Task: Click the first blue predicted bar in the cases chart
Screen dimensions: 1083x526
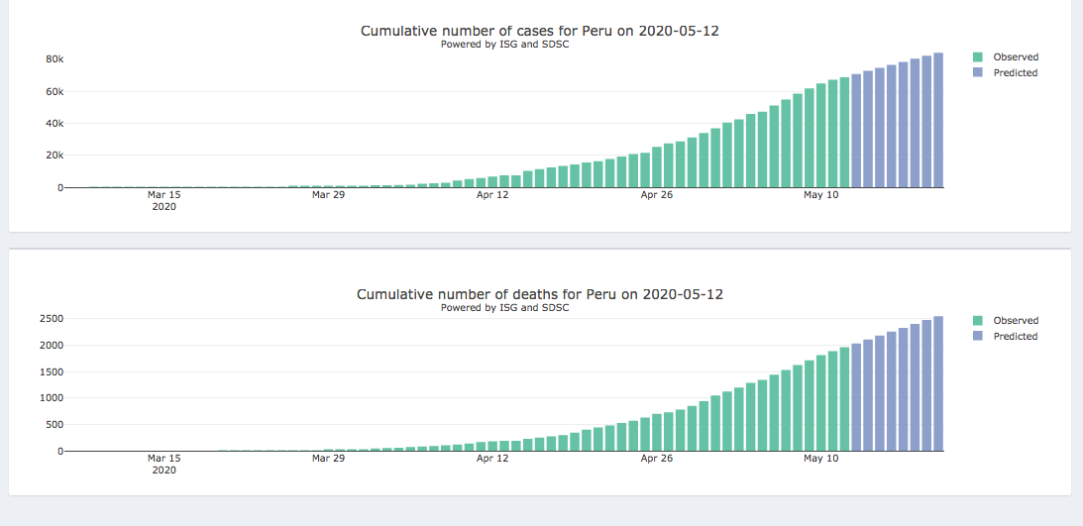Action: pyautogui.click(x=856, y=131)
